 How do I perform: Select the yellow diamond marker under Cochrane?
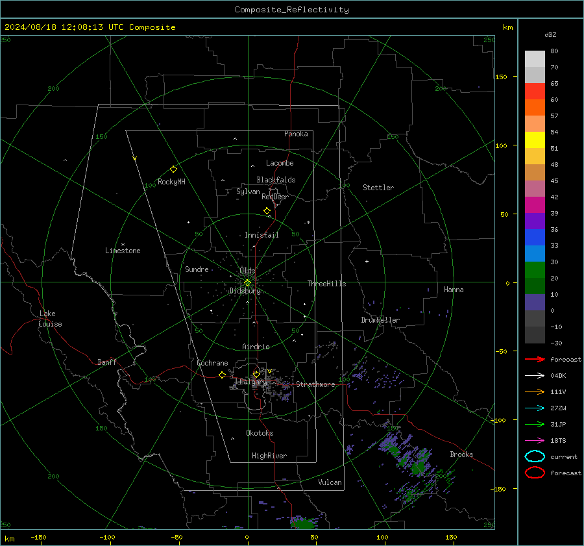point(223,375)
